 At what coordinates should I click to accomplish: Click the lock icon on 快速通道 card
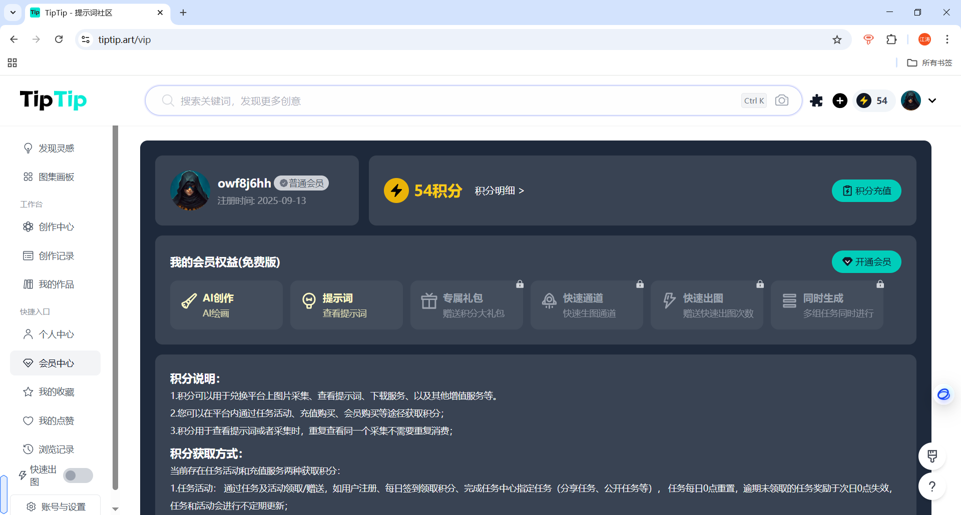(640, 284)
